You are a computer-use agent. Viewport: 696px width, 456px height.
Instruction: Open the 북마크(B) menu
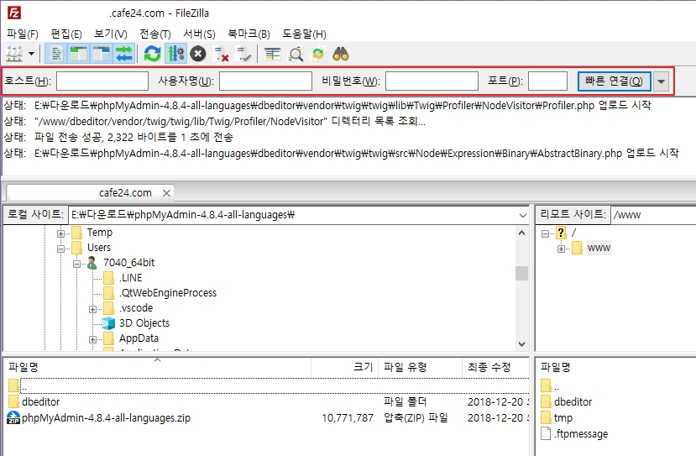pos(249,34)
